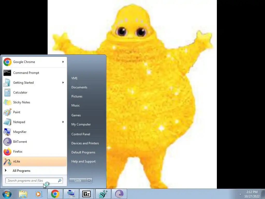Open 7-Zip taskbar icon
This screenshot has width=265, height=199.
[86, 194]
